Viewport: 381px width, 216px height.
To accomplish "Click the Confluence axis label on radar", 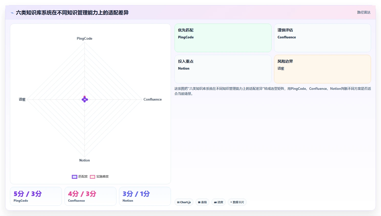I will (x=153, y=99).
